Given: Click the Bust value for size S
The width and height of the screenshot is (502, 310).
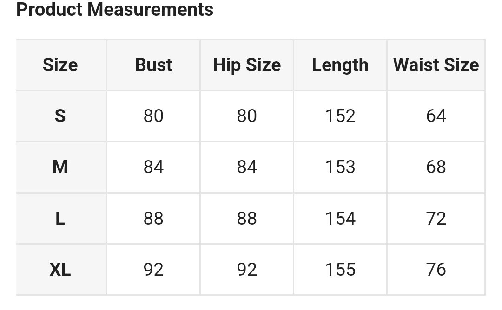Looking at the screenshot, I should coord(153,116).
